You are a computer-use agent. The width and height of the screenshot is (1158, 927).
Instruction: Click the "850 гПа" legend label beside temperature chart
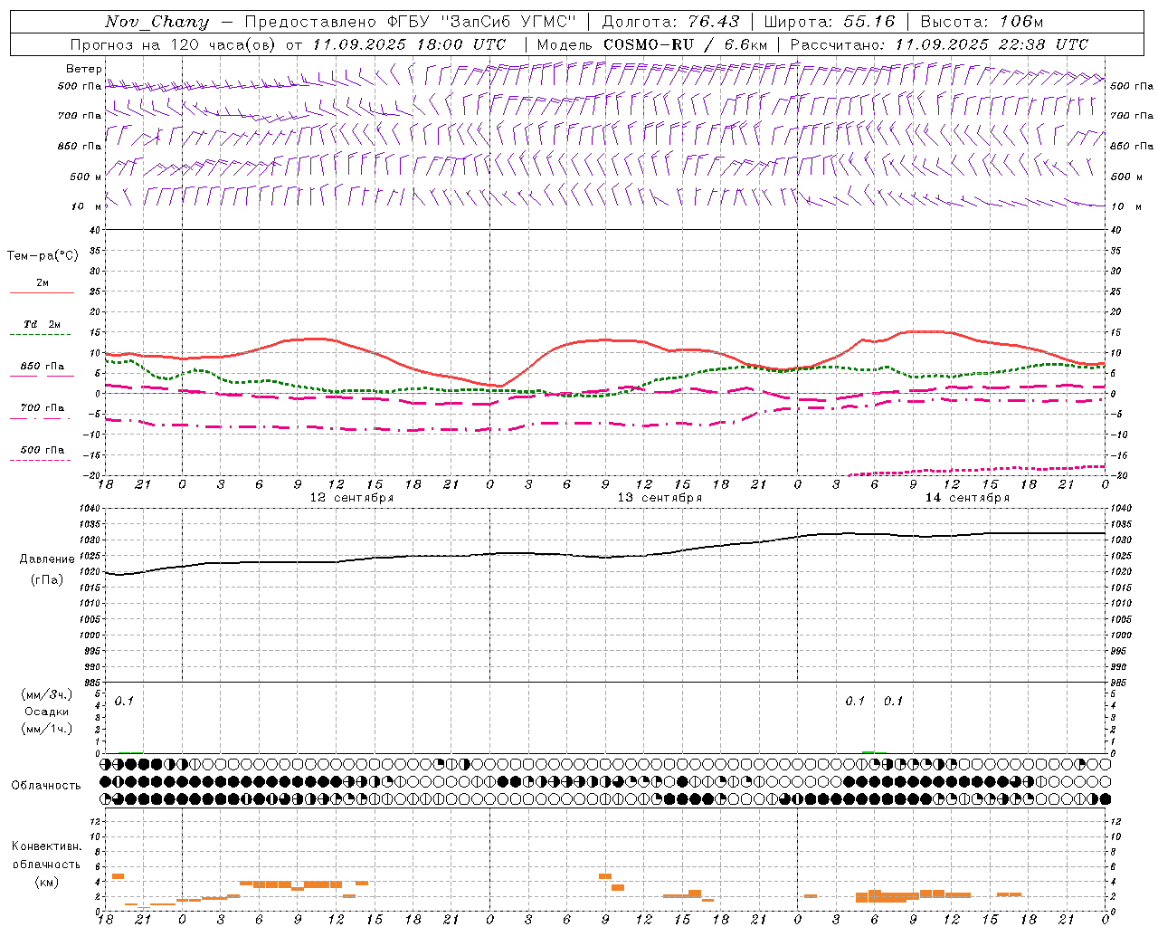point(42,367)
